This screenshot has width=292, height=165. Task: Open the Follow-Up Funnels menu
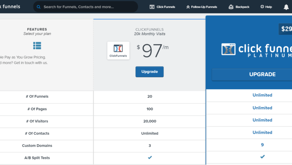[202, 7]
